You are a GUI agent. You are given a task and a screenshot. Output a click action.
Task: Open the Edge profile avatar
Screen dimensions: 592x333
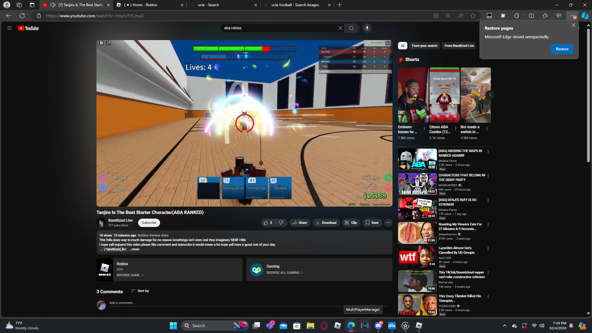click(x=7, y=5)
